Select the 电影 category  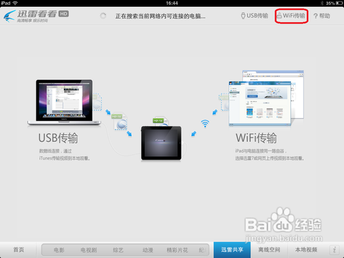(x=59, y=250)
